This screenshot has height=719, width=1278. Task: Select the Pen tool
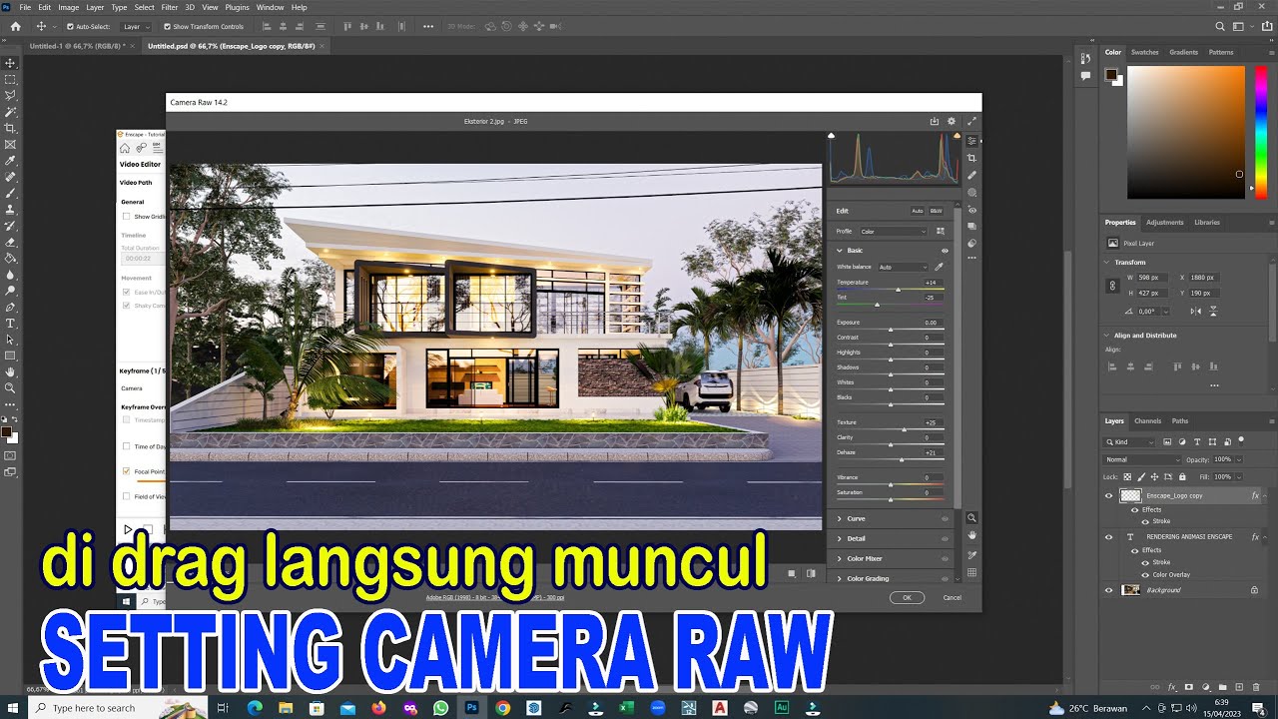click(11, 307)
